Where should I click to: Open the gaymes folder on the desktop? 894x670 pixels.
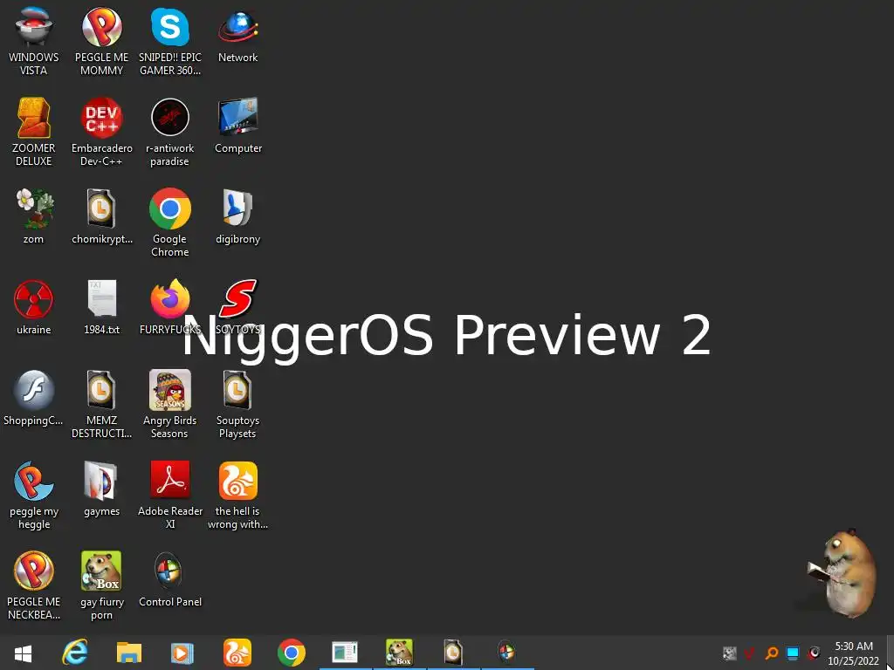pyautogui.click(x=101, y=489)
